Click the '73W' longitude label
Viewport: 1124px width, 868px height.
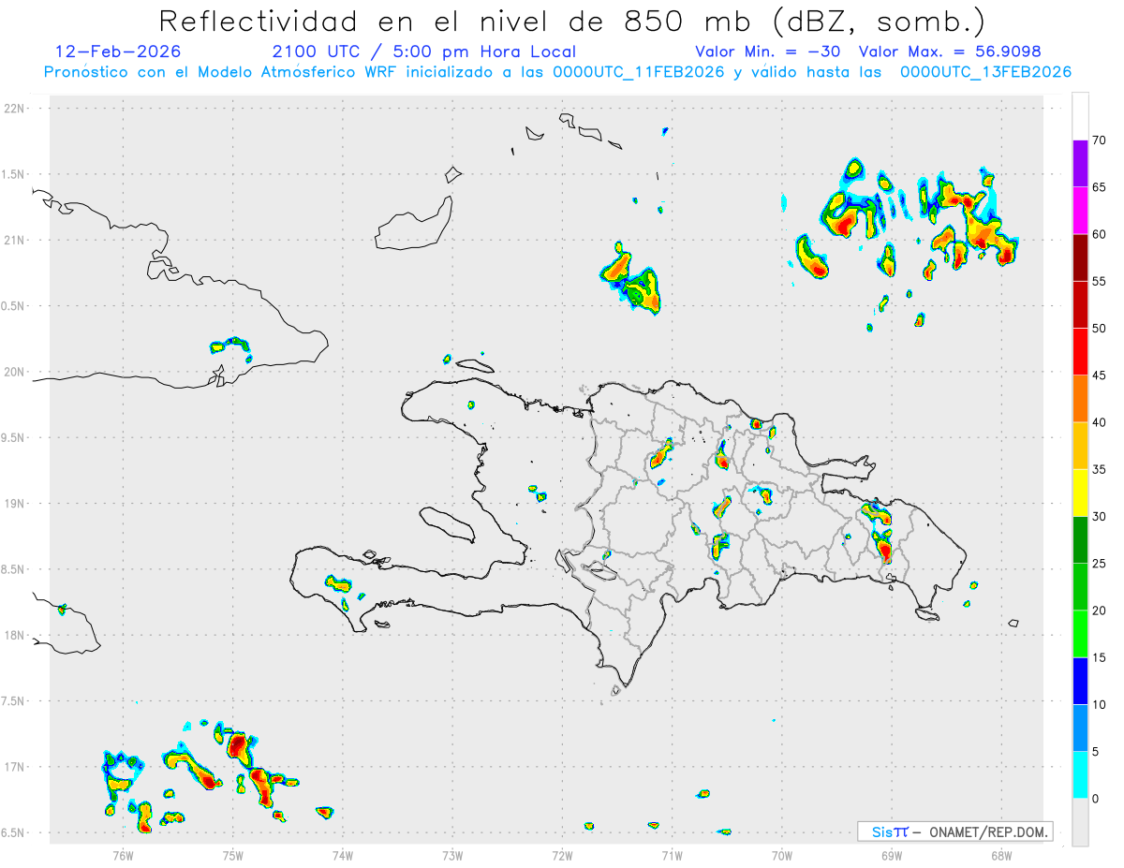[452, 855]
